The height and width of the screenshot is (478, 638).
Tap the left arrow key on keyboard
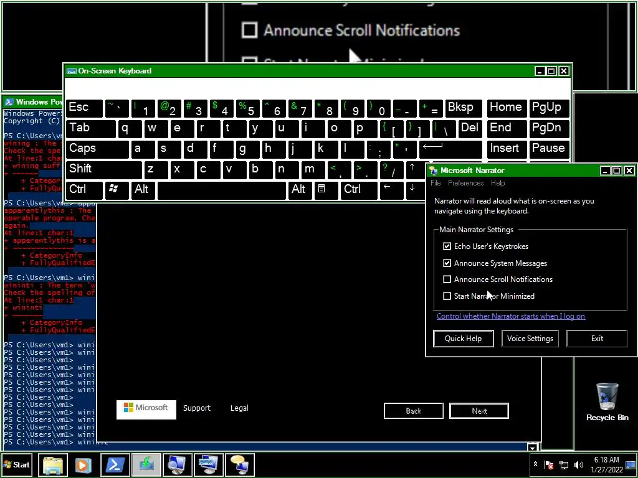point(391,189)
